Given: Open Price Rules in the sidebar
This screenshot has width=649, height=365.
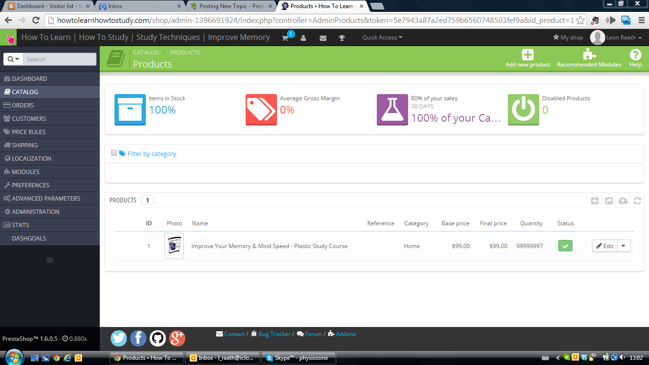Looking at the screenshot, I should click(x=50, y=132).
